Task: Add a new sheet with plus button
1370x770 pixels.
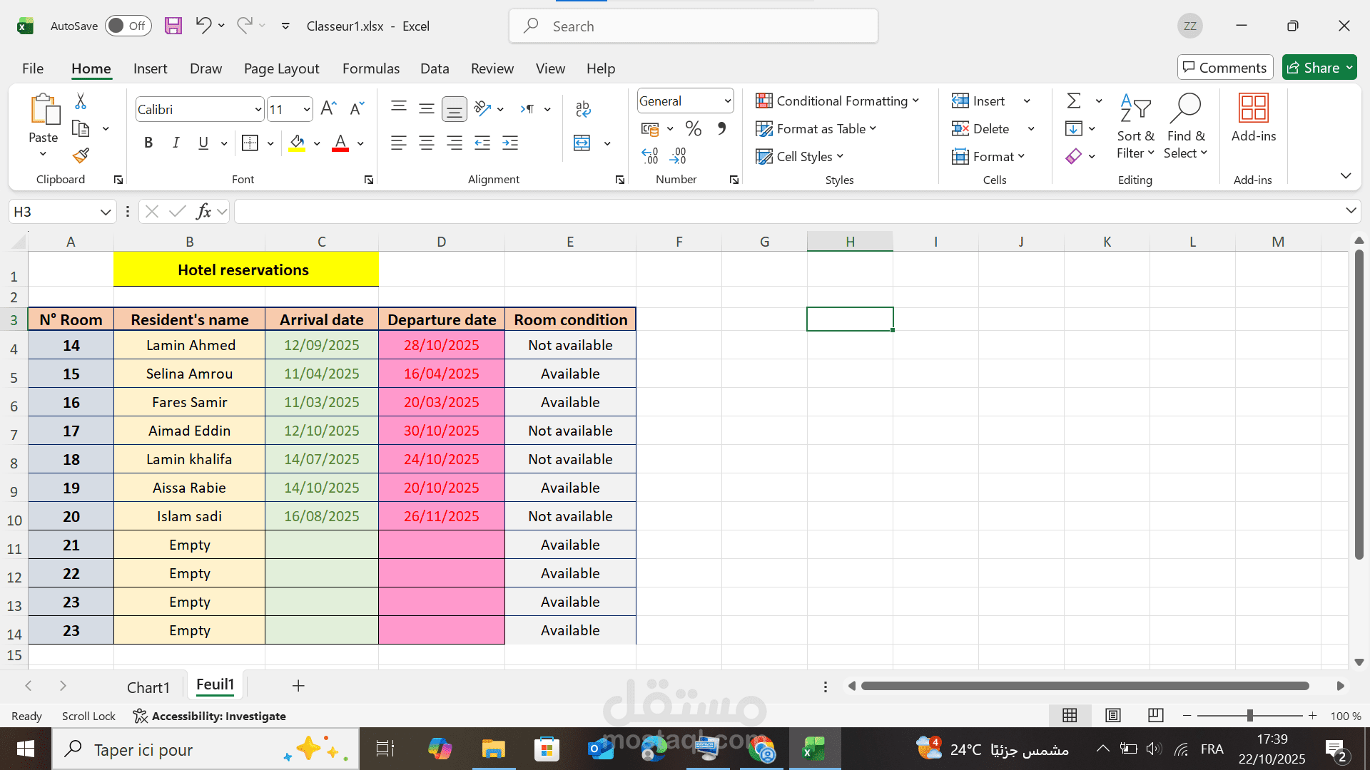Action: (298, 686)
